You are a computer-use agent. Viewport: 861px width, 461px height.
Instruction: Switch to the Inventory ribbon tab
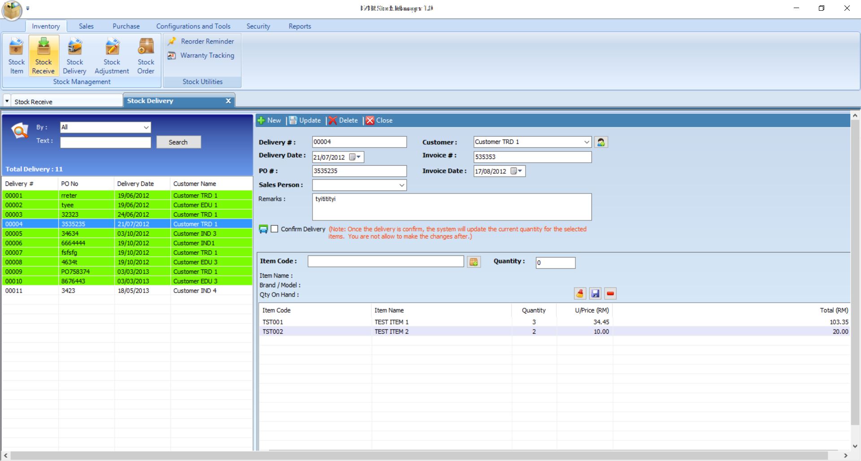click(46, 26)
